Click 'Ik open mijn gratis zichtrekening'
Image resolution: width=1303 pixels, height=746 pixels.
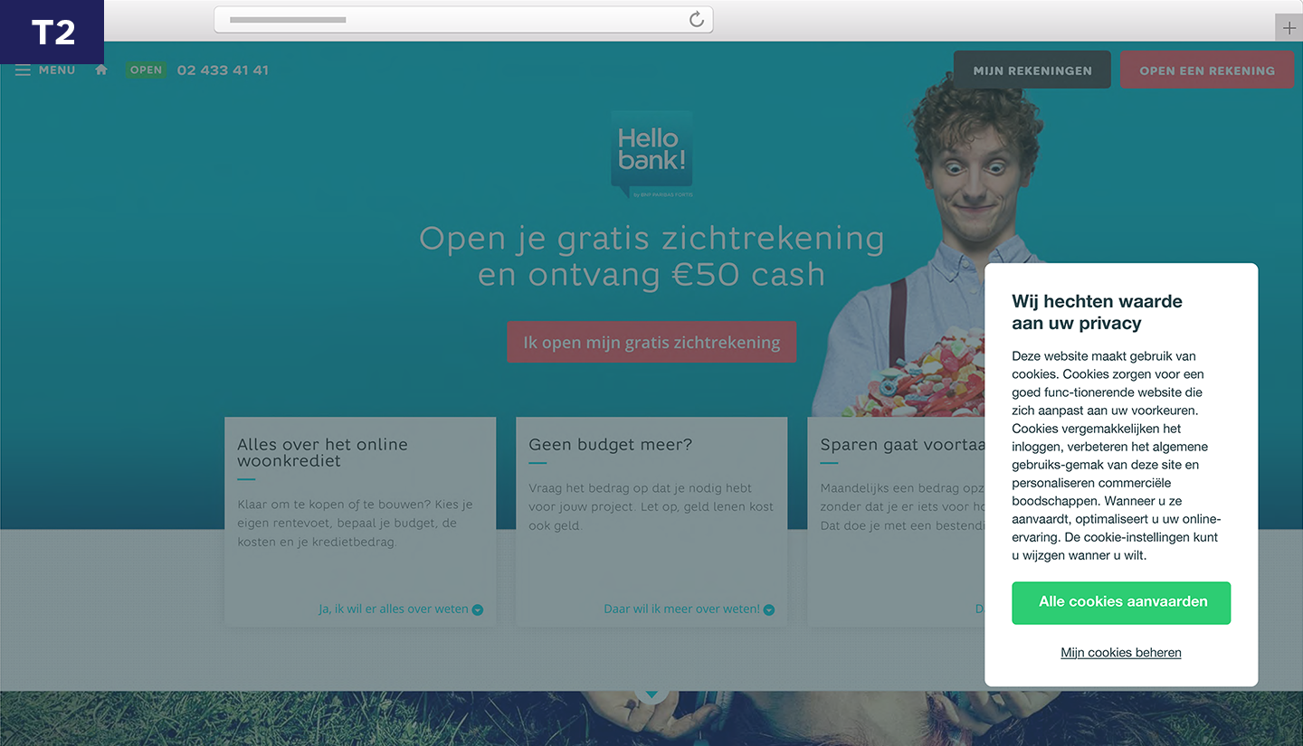click(651, 343)
